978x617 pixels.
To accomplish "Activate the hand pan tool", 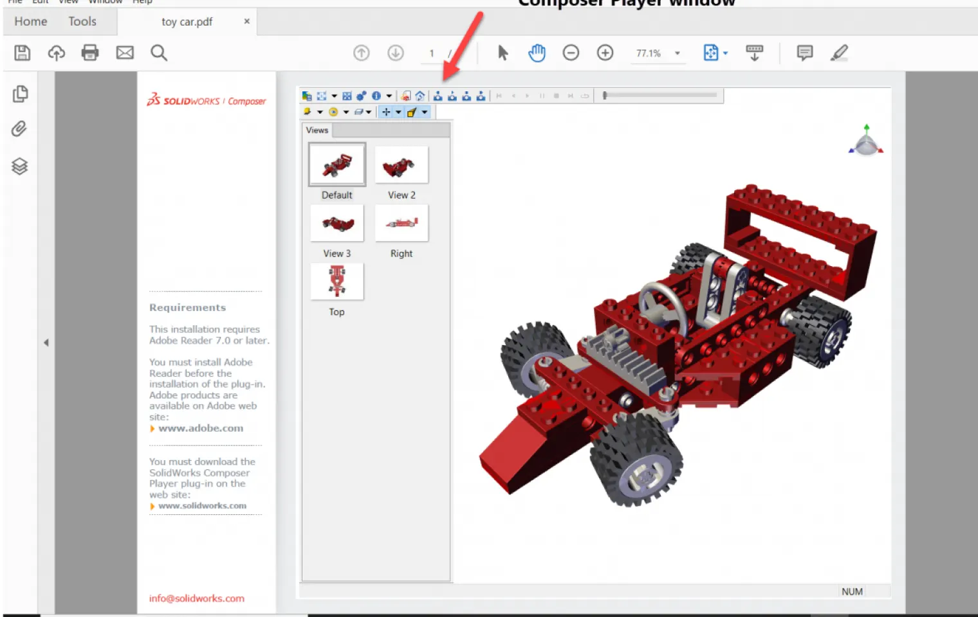I will (537, 53).
